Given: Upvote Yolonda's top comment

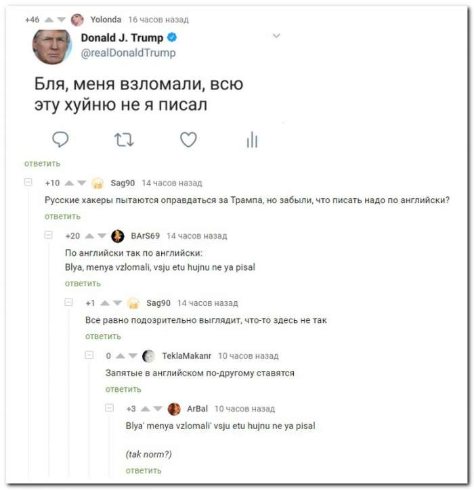Looking at the screenshot, I should click(x=49, y=20).
